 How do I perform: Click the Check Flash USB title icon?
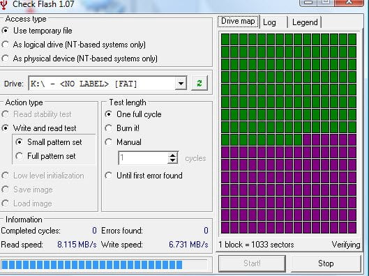[3, 5]
